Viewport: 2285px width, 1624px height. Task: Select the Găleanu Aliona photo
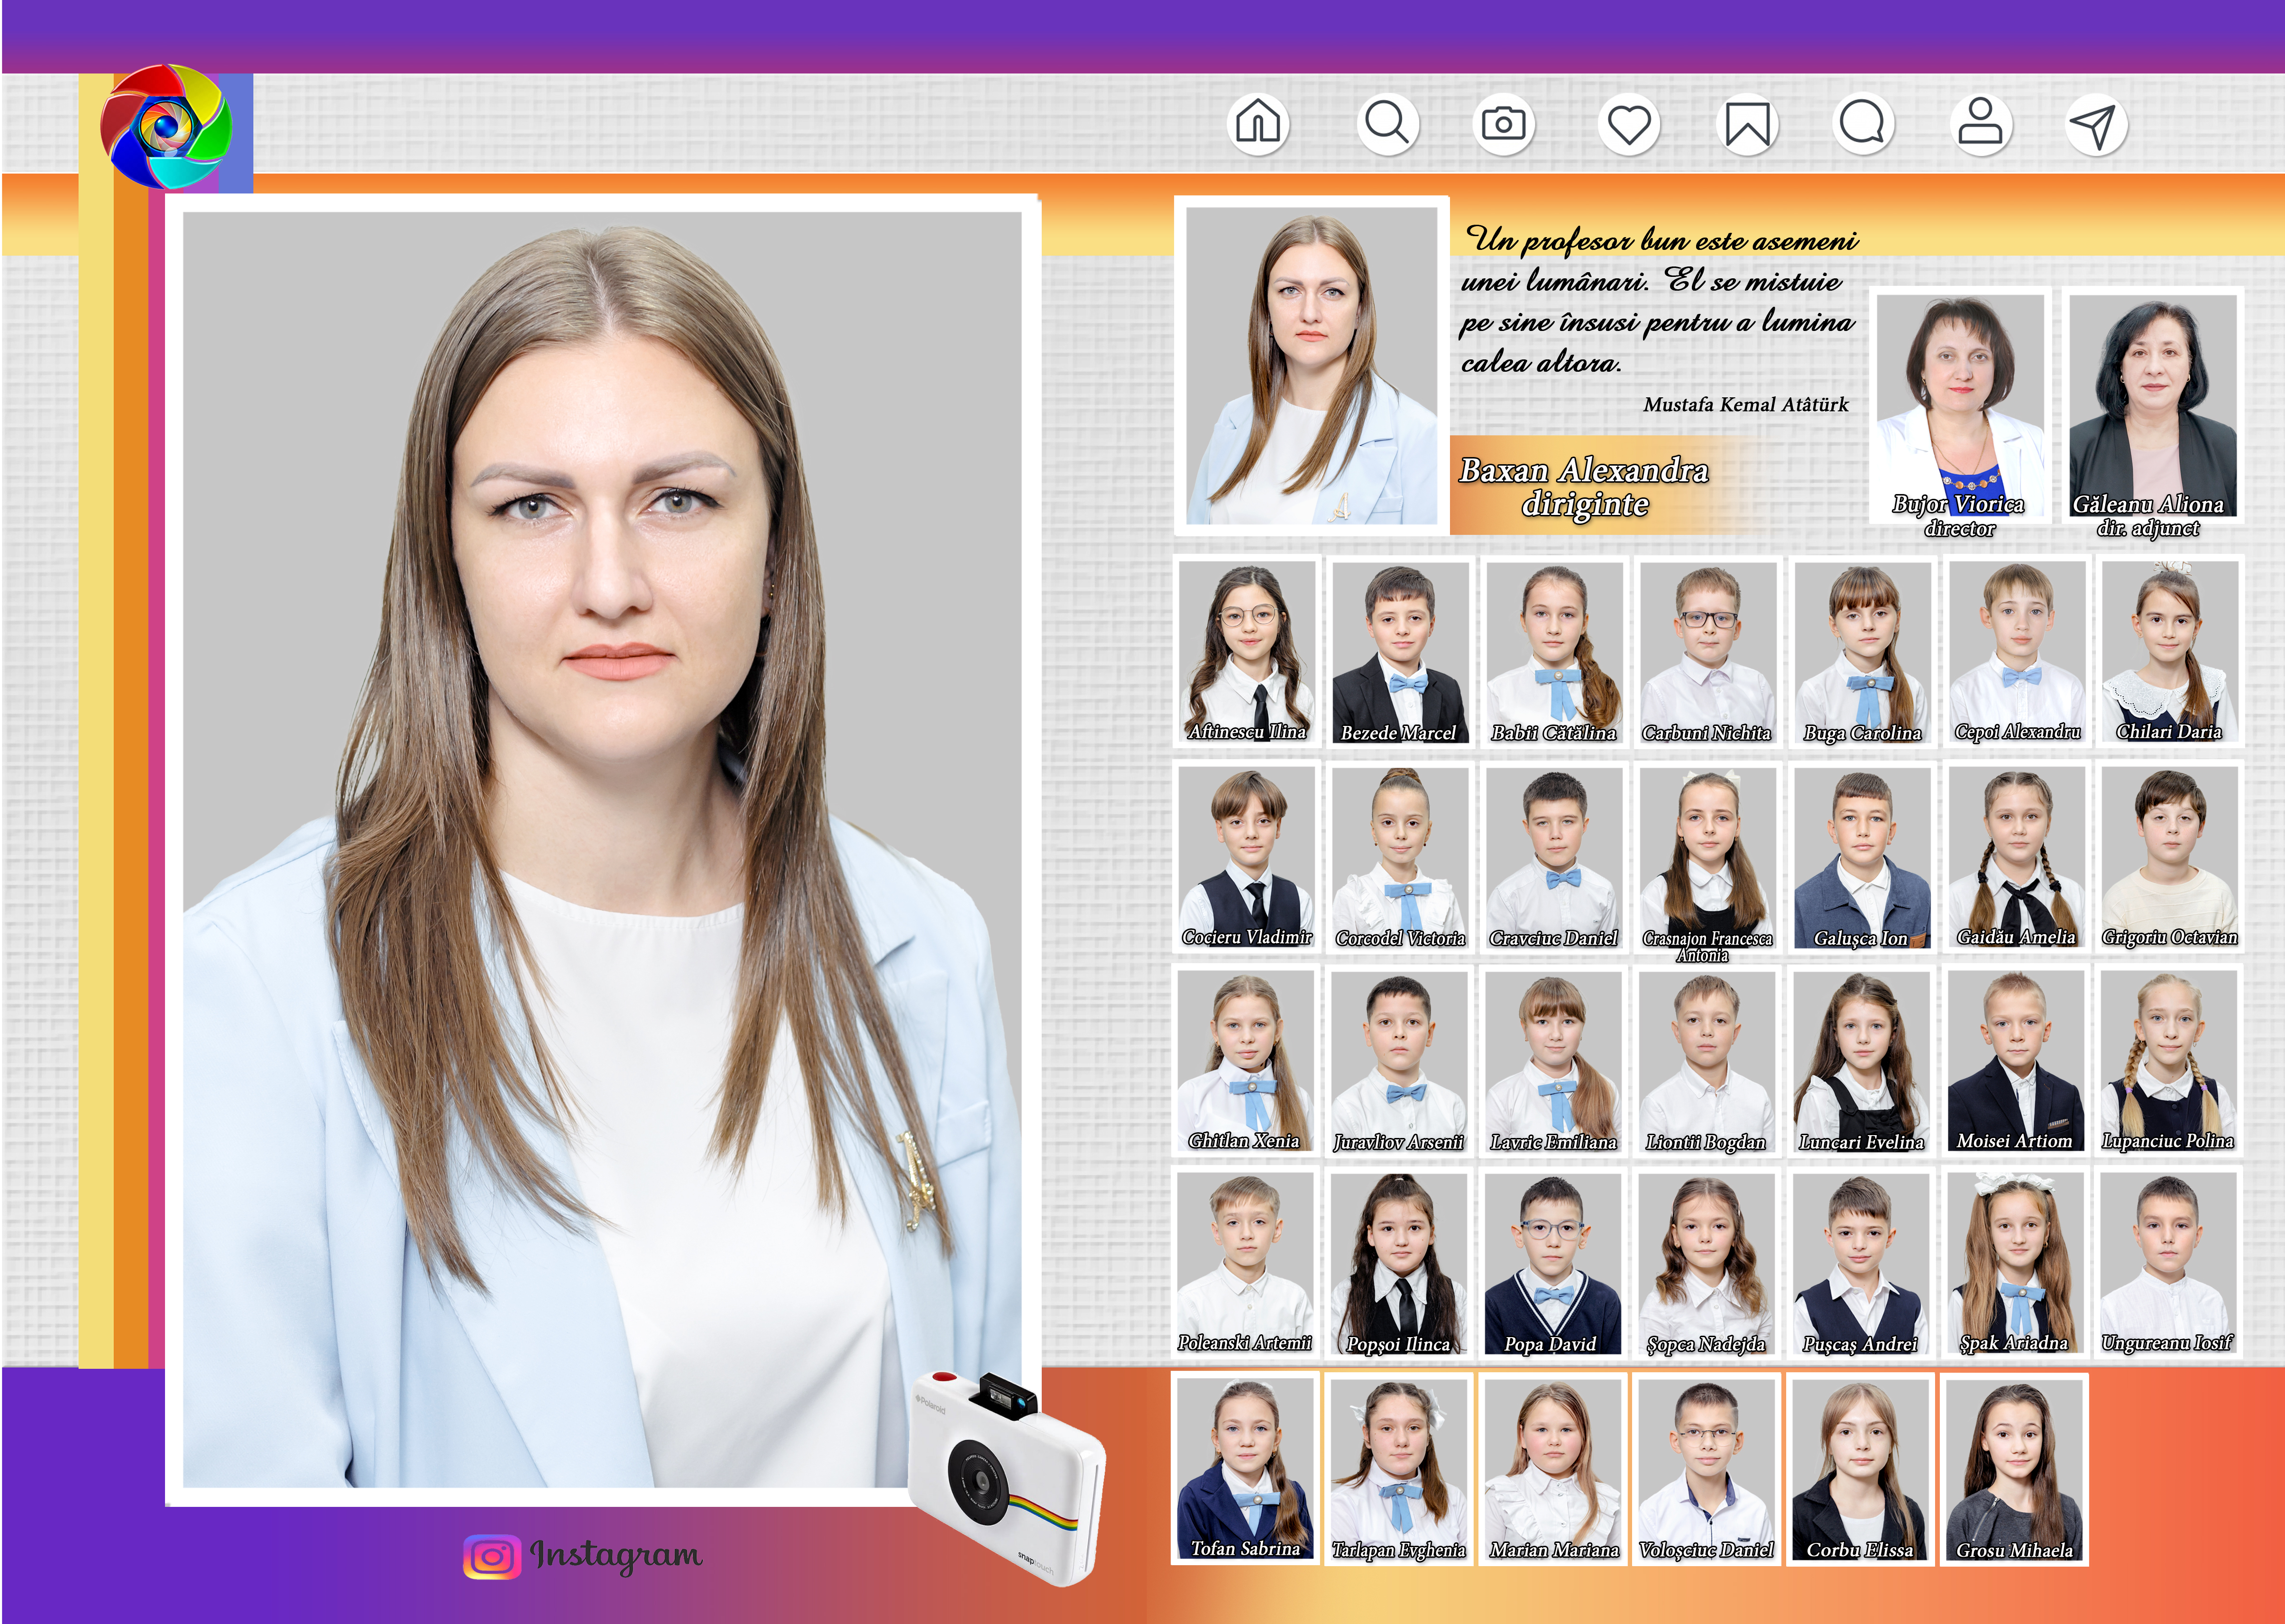click(x=2152, y=404)
